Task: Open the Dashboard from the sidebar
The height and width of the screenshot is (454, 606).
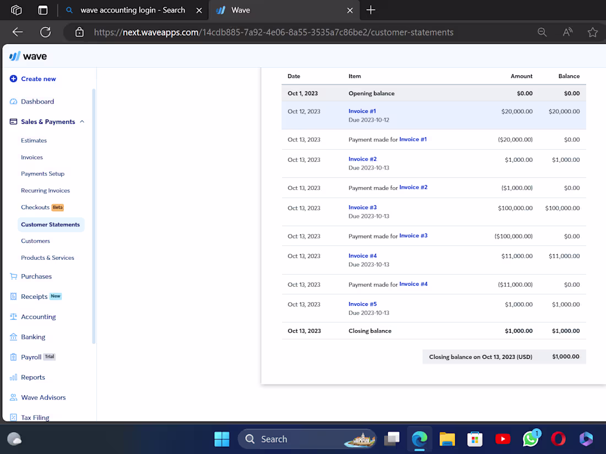Action: pyautogui.click(x=37, y=101)
